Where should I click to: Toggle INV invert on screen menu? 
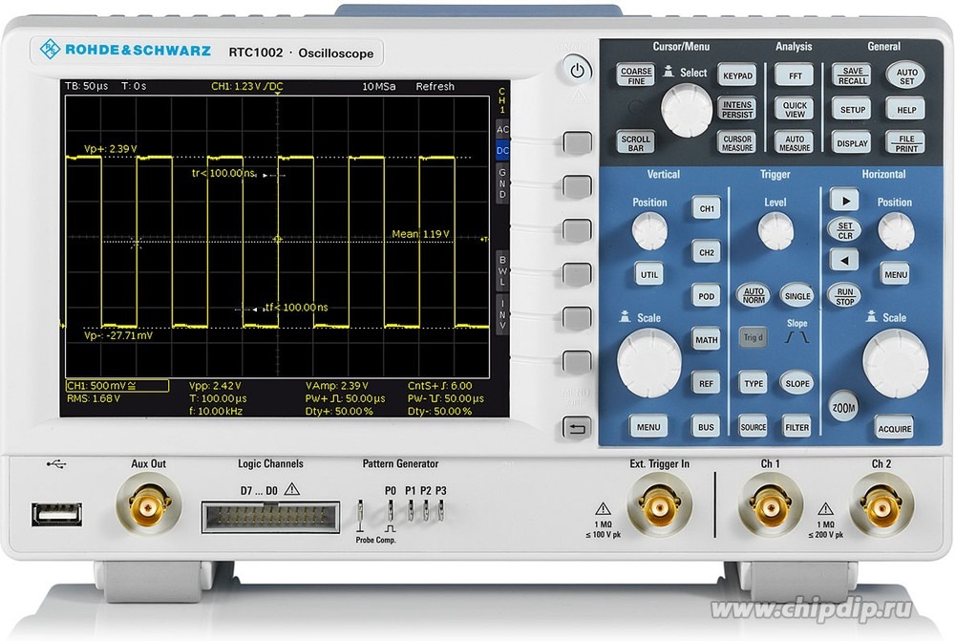click(502, 313)
